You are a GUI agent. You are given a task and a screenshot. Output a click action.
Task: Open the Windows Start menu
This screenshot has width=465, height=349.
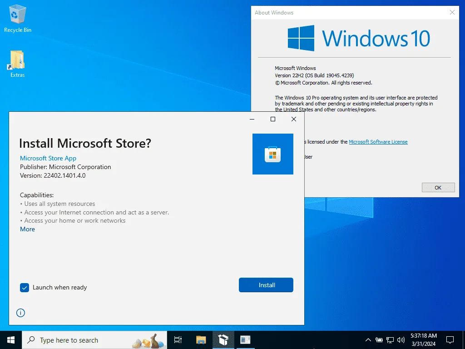(11, 340)
